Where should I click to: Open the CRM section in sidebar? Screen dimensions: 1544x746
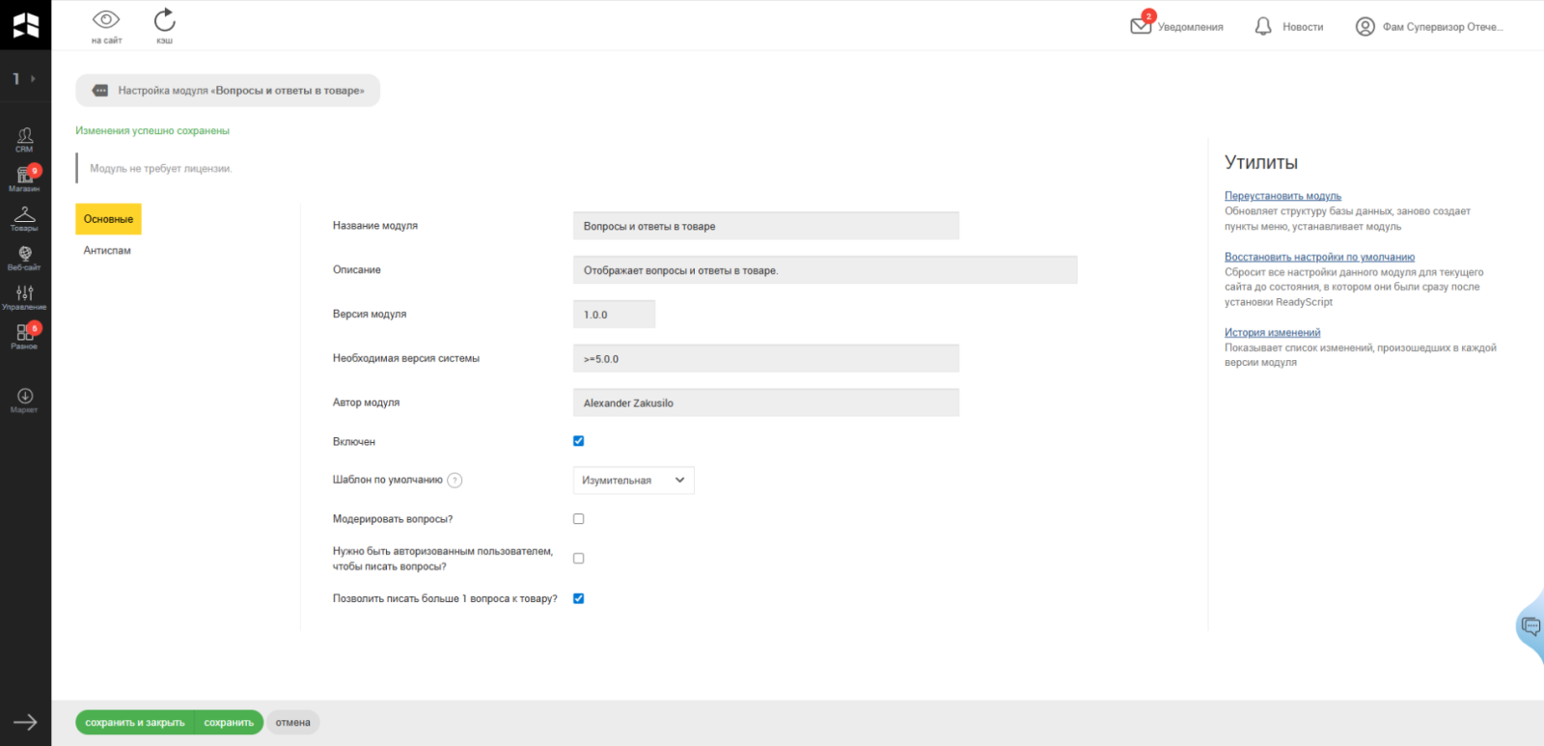click(25, 139)
